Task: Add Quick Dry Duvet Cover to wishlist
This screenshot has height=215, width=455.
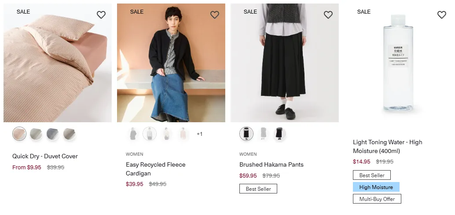Action: click(101, 15)
